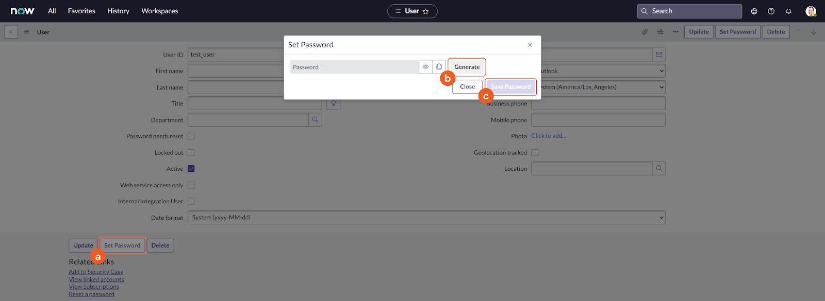Viewport: 825px width, 301px height.
Task: Show password using the eye icon
Action: 425,67
